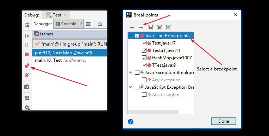Toggle Mute Breakpoints crossed circle icon
This screenshot has width=269, height=136.
tap(27, 75)
